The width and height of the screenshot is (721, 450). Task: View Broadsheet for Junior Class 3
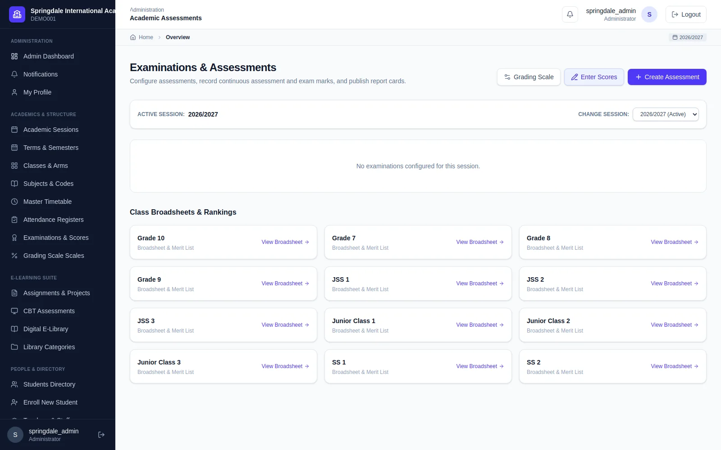pos(285,366)
